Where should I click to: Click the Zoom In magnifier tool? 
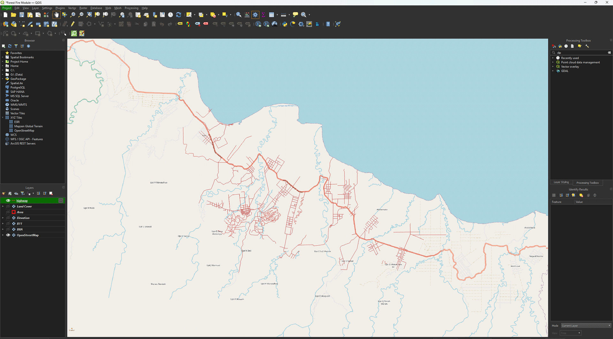[x=73, y=15]
